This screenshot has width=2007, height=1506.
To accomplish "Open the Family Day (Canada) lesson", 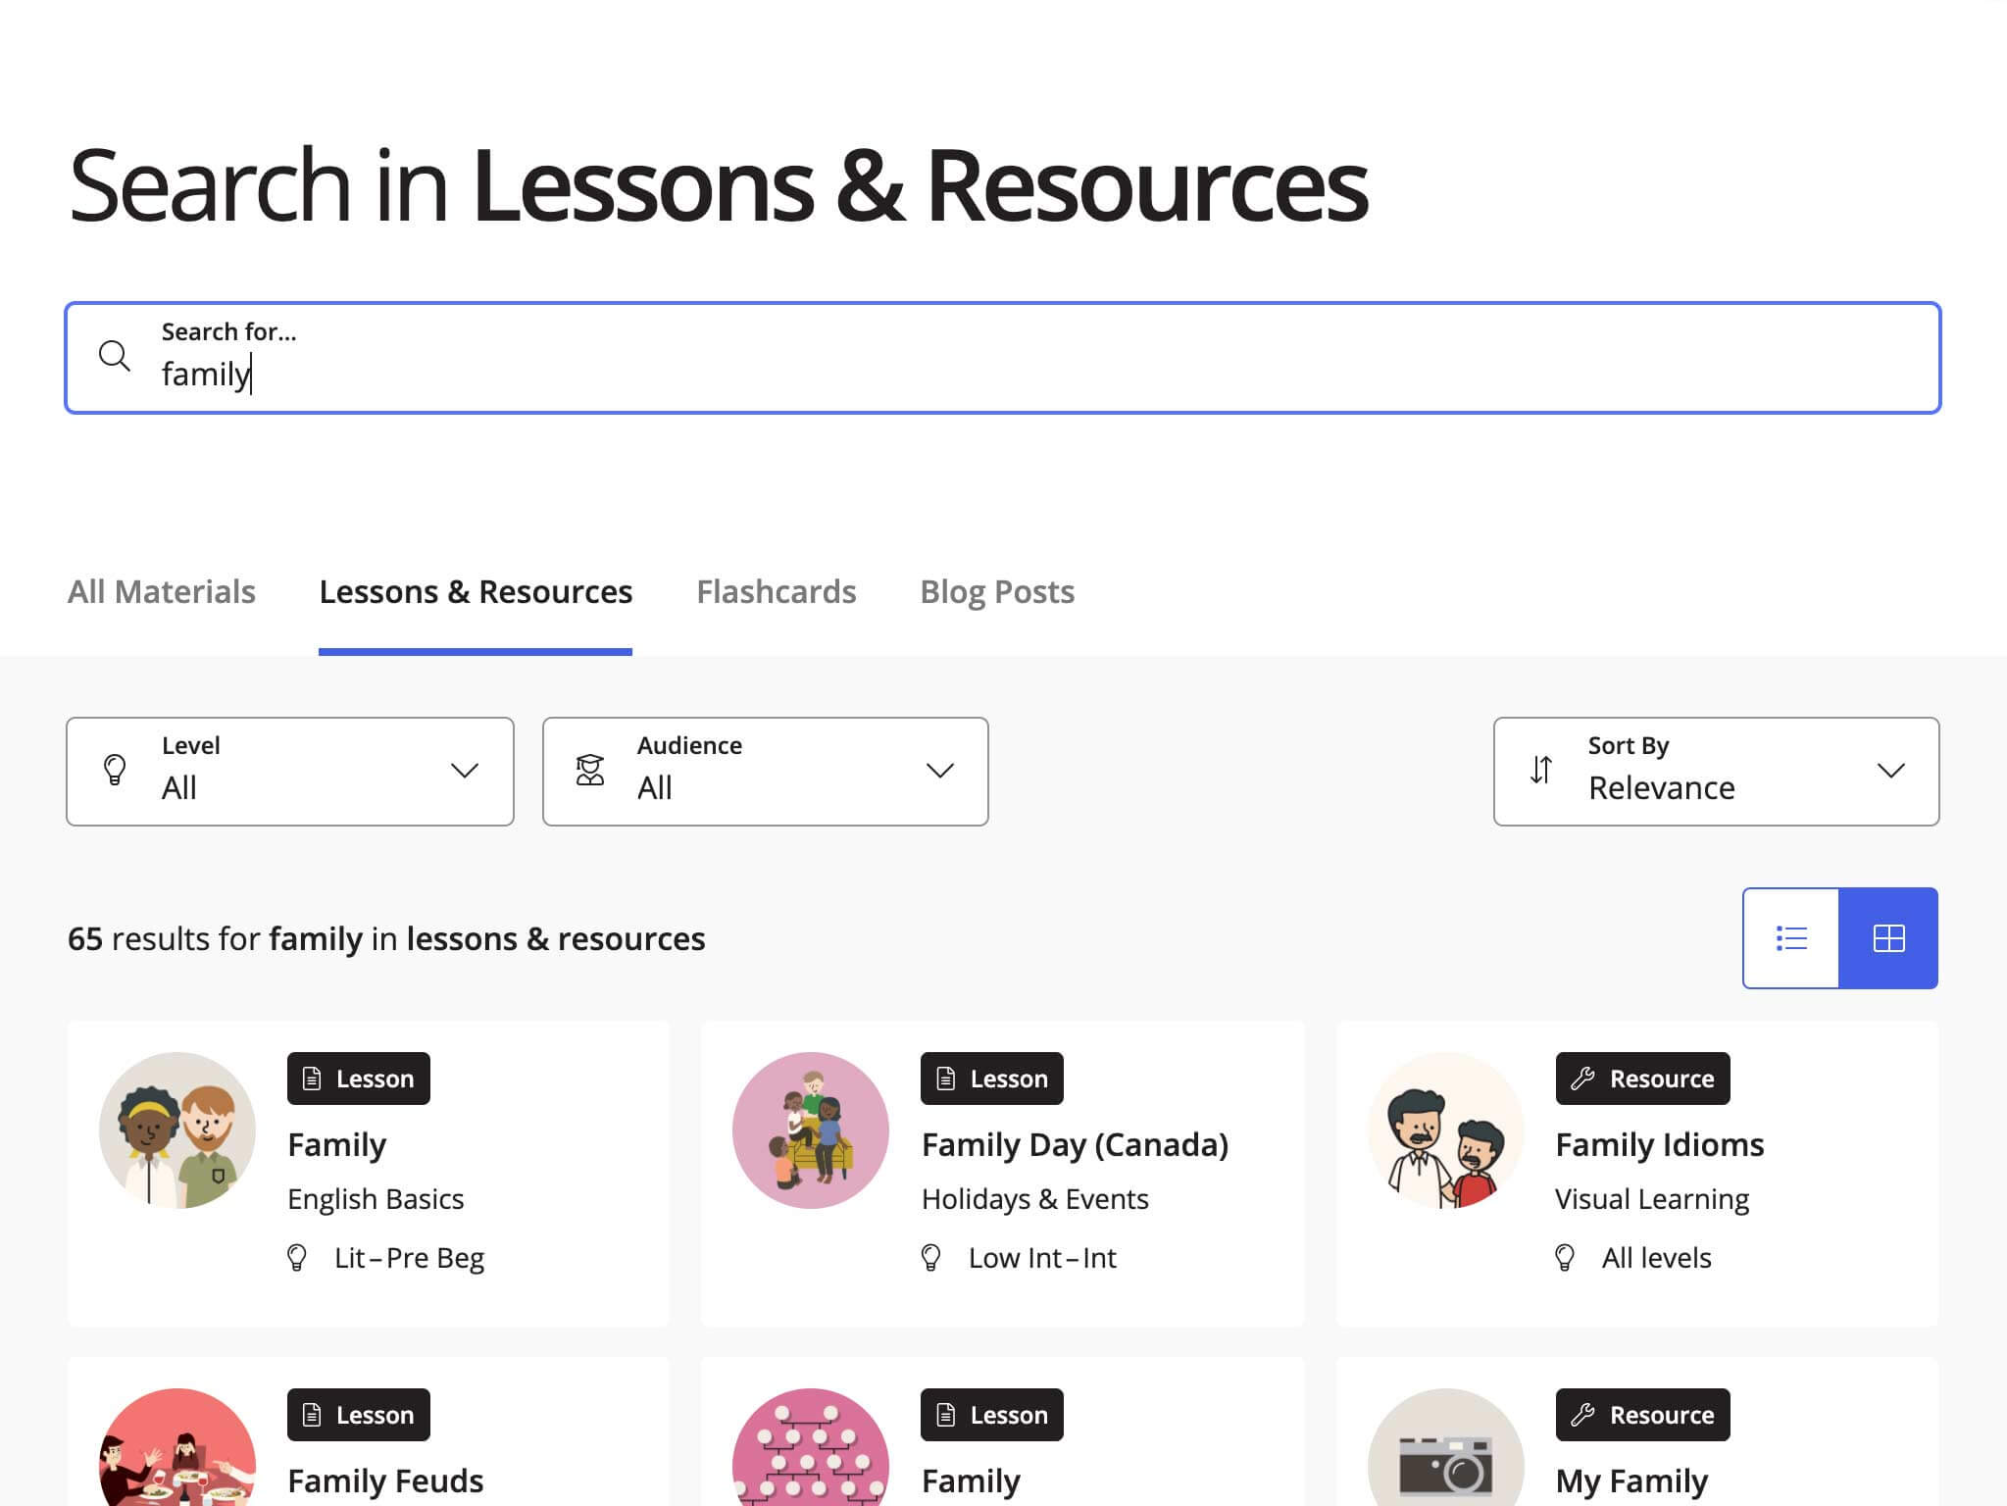I will (x=1075, y=1145).
